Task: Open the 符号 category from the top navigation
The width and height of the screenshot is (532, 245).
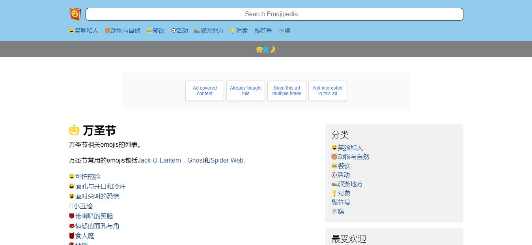Action: tap(263, 30)
